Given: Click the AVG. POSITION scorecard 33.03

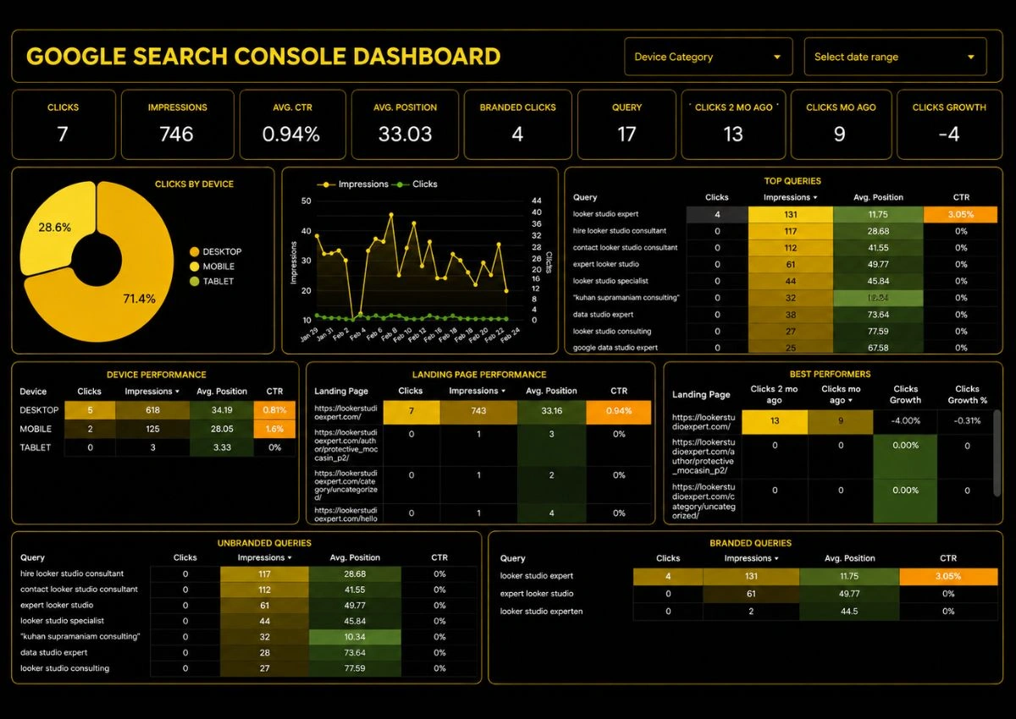Looking at the screenshot, I should [x=405, y=124].
